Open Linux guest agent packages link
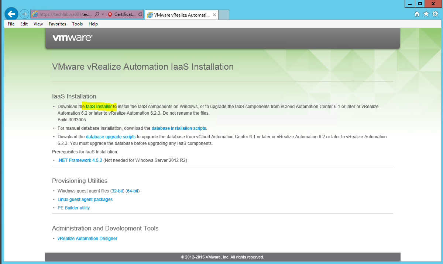This screenshot has width=443, height=264. (x=85, y=199)
